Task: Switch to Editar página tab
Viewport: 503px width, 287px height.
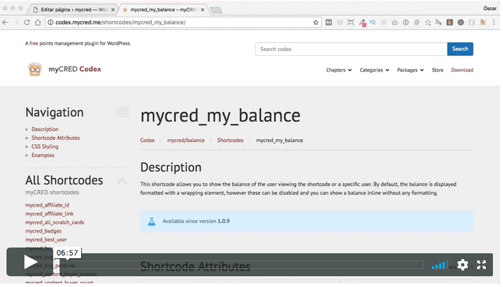Action: click(x=75, y=9)
